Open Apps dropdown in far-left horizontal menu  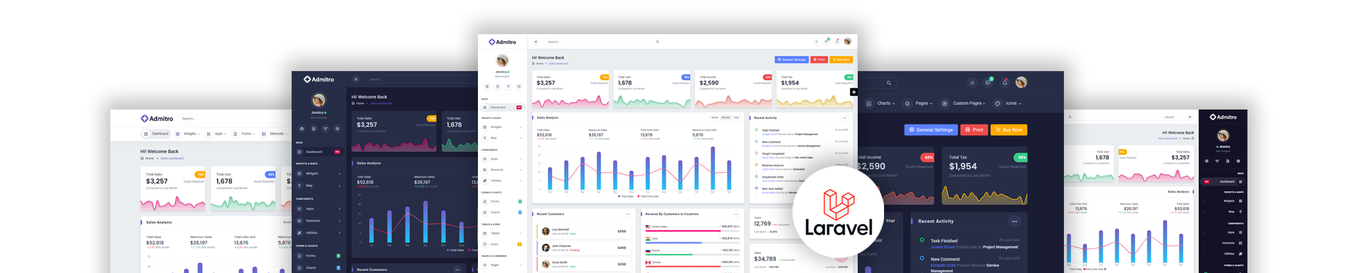216,134
